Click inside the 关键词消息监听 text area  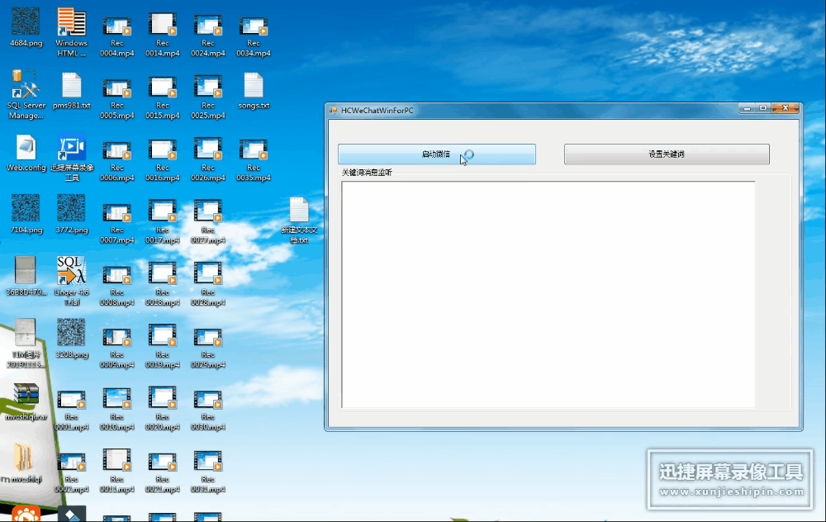(x=548, y=293)
